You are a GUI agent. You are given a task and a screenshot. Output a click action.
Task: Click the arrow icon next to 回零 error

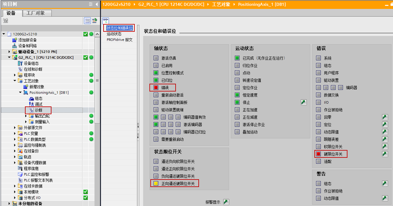pos(385,117)
